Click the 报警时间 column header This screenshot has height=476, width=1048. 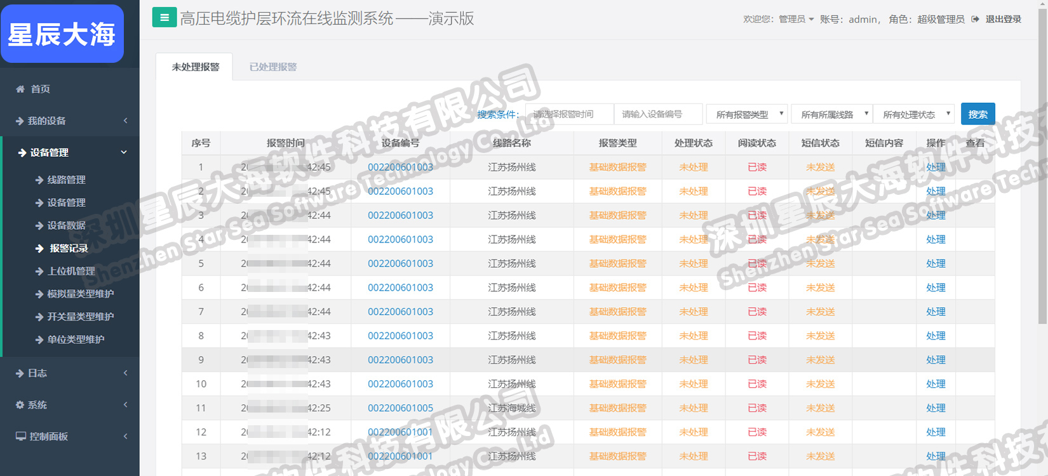286,143
